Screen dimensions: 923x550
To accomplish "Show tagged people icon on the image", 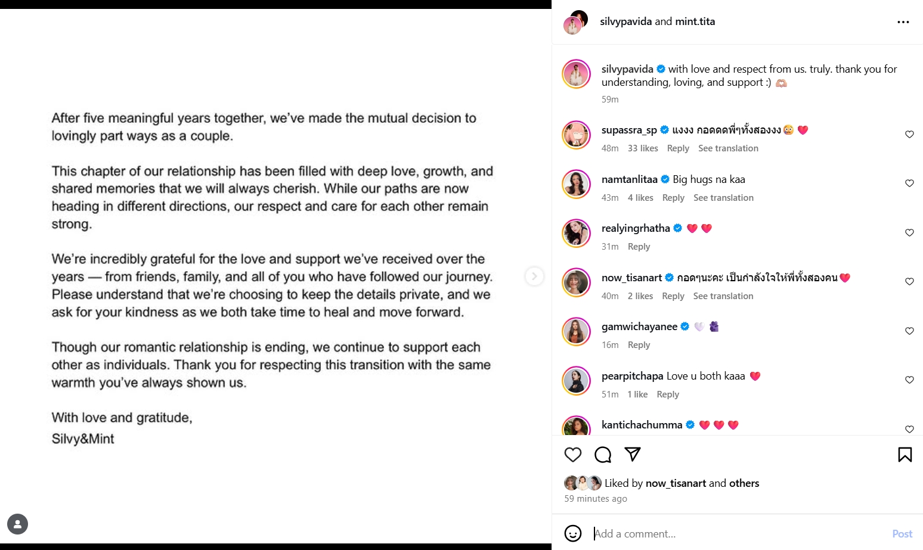I will pos(17,524).
